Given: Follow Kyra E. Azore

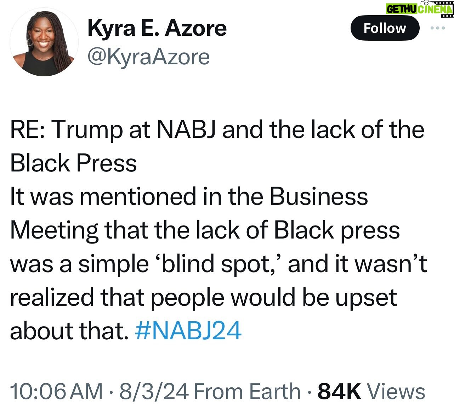Looking at the screenshot, I should click(x=385, y=28).
